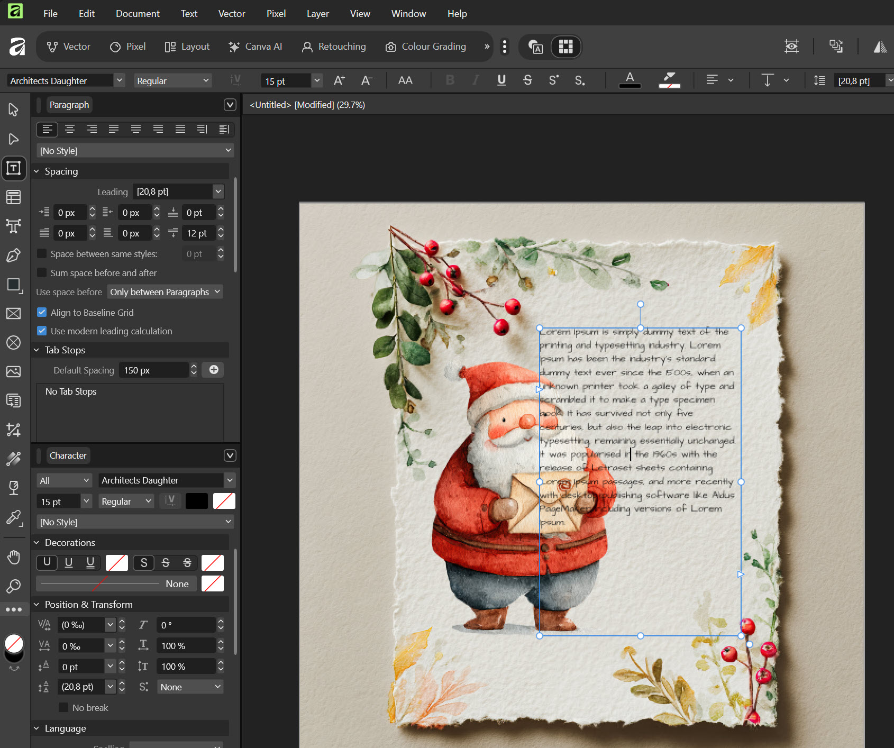Select the Hand pan tool
This screenshot has width=894, height=748.
14,557
